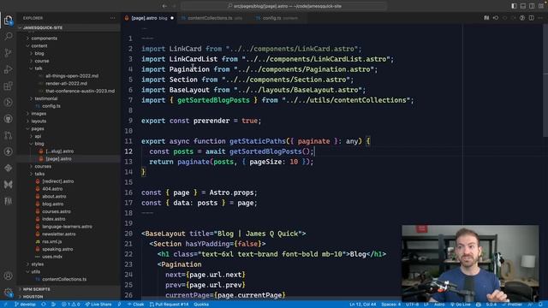Viewport: 548px width, 308px height.
Task: Expand the courses folder under pages
Action: [x=68, y=166]
